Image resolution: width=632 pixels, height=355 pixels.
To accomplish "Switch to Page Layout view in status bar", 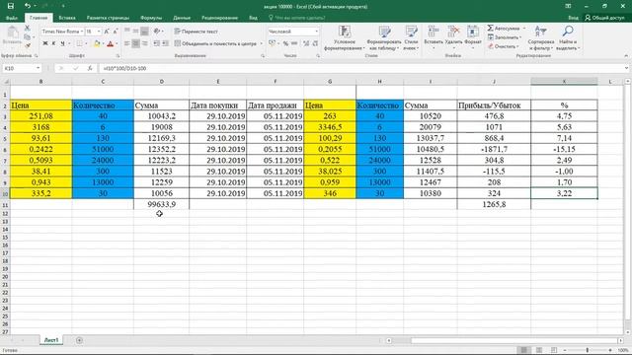I will 539,350.
